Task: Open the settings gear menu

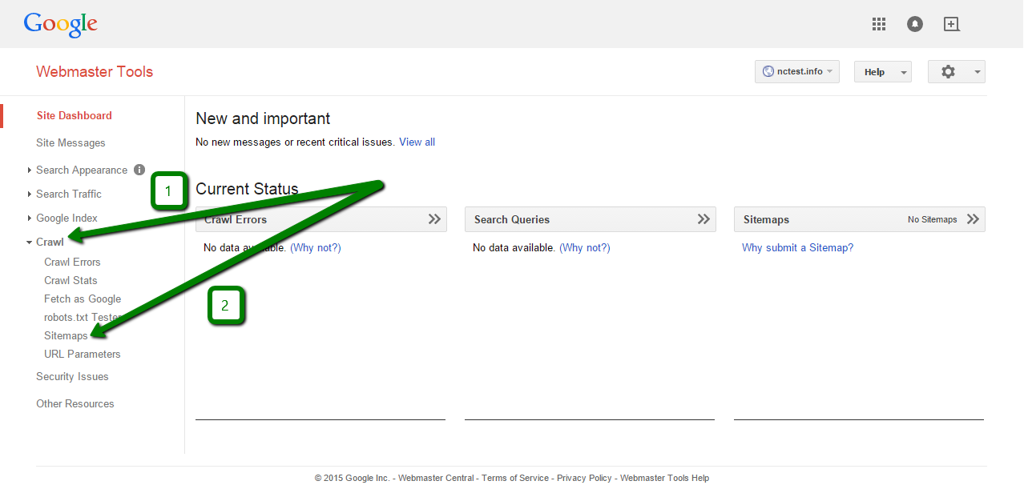Action: (x=956, y=72)
